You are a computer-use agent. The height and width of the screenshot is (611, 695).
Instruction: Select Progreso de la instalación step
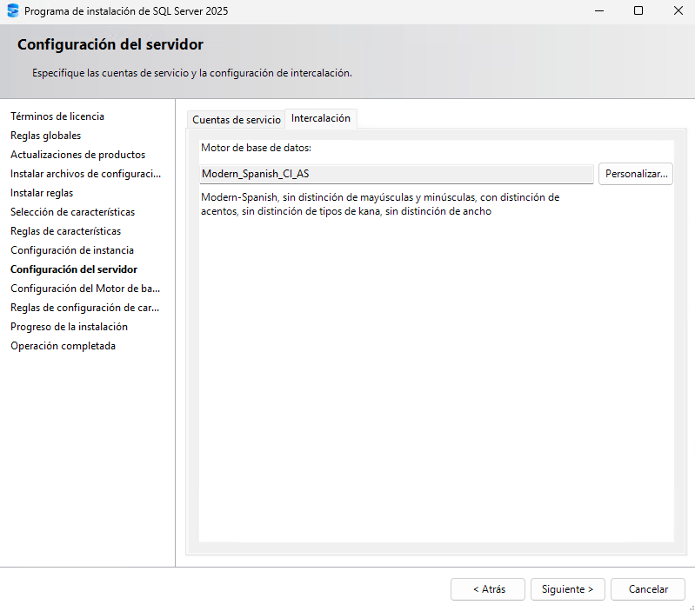(69, 327)
